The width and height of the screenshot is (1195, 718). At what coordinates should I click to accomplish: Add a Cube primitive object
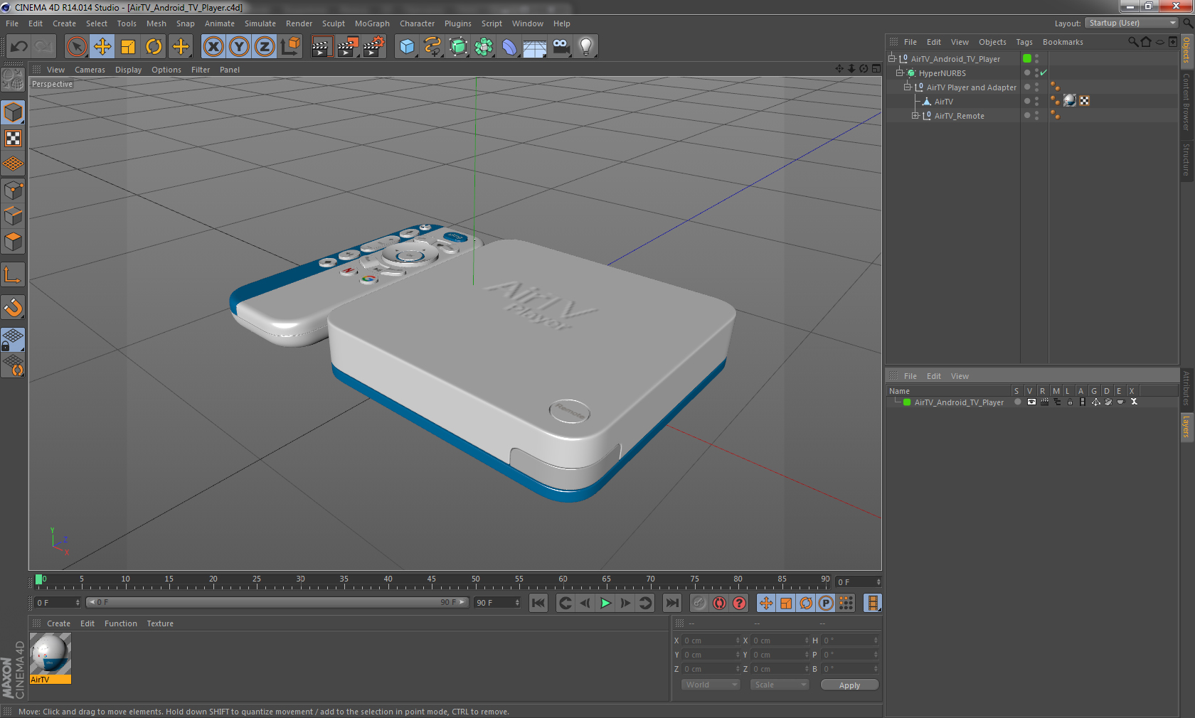(407, 47)
